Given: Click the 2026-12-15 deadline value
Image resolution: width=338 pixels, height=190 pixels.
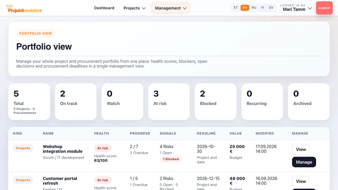Looking at the screenshot, I should [x=208, y=178].
